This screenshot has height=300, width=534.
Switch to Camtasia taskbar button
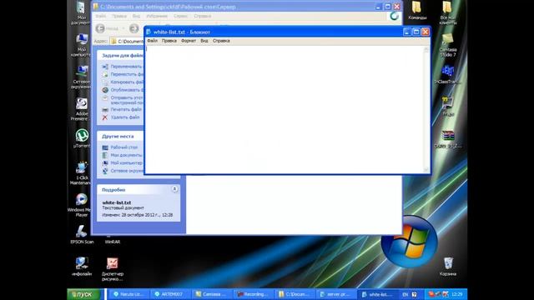[x=211, y=294]
